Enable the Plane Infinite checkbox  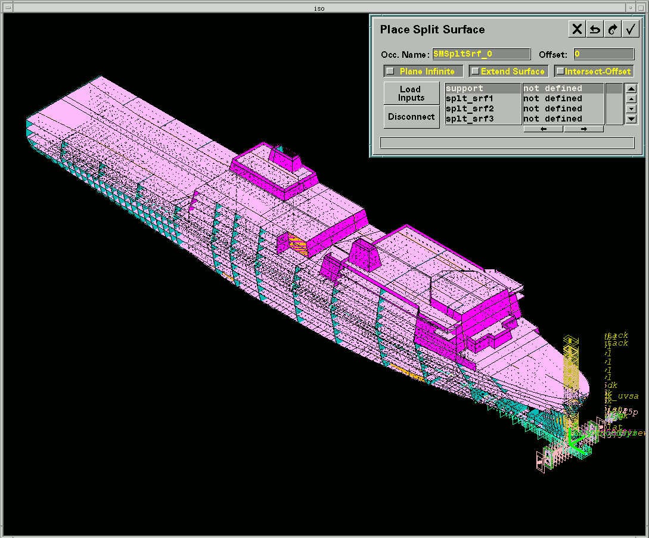point(390,71)
